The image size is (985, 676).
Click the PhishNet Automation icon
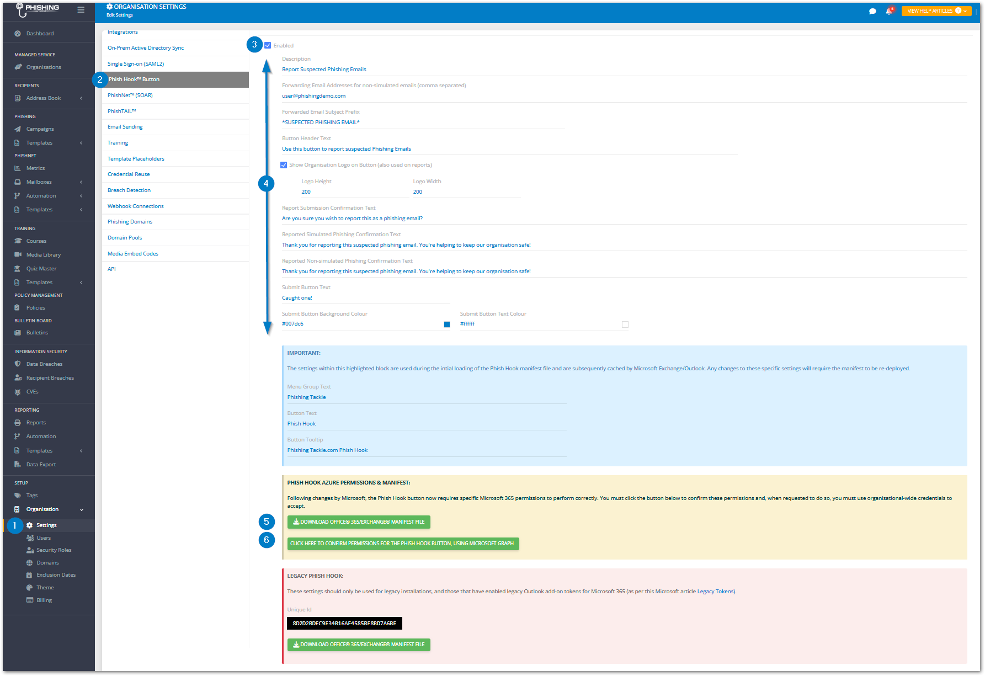[18, 196]
